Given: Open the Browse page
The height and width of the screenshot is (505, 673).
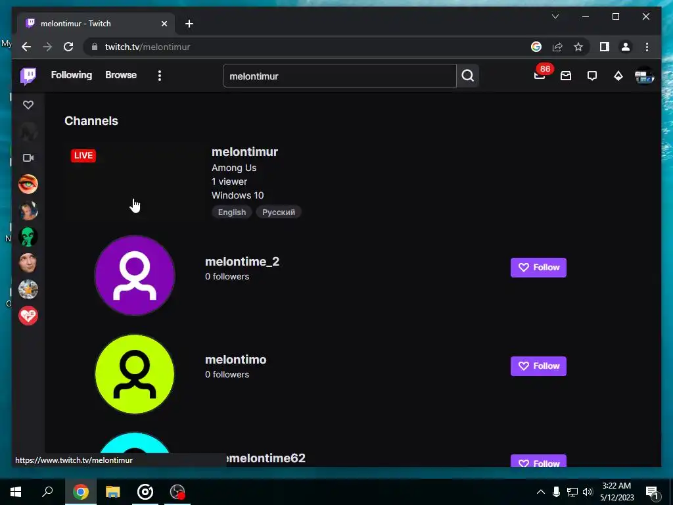Looking at the screenshot, I should point(121,75).
